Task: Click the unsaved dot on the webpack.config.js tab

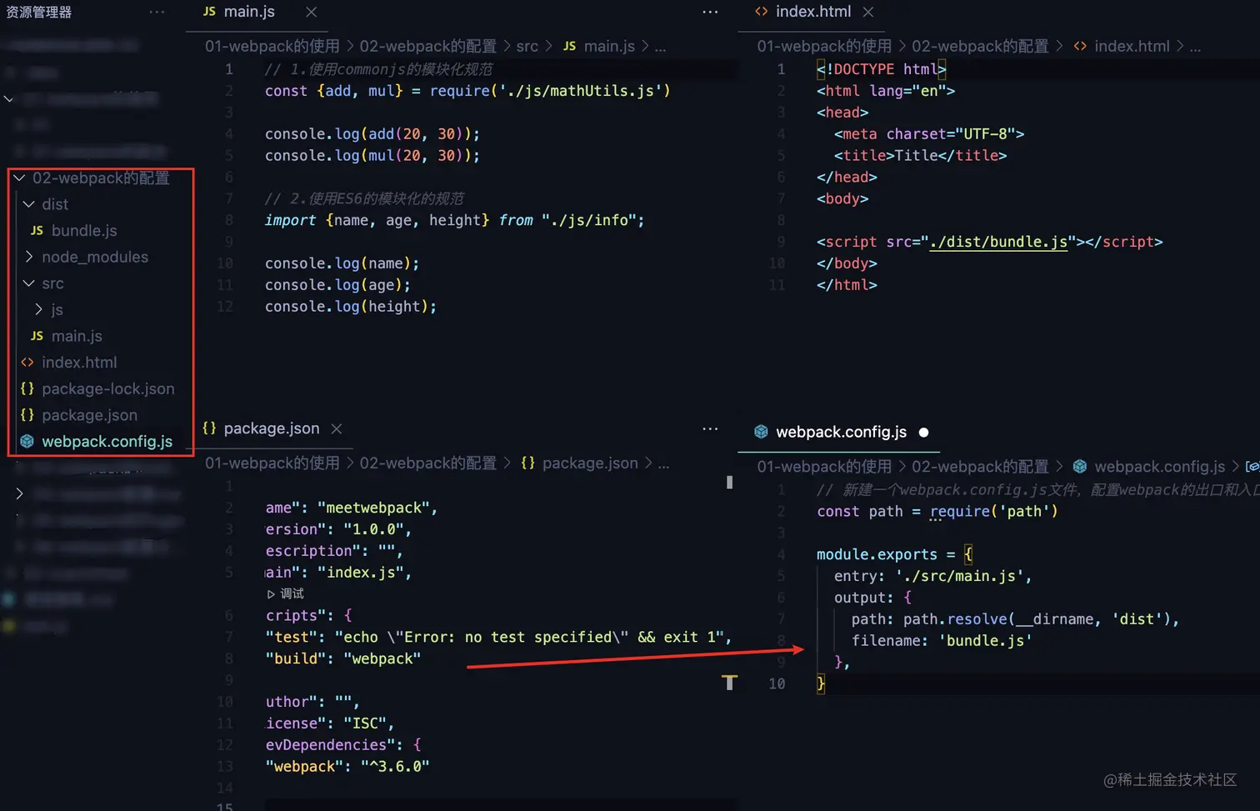Action: pyautogui.click(x=923, y=432)
